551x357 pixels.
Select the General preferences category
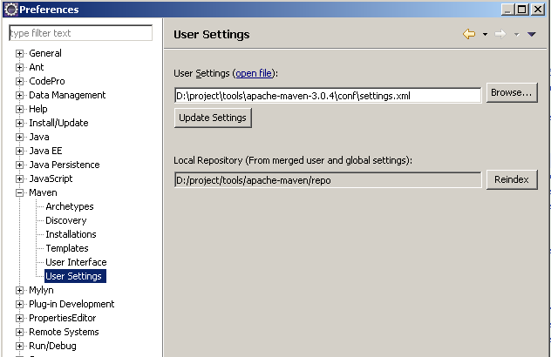point(45,53)
